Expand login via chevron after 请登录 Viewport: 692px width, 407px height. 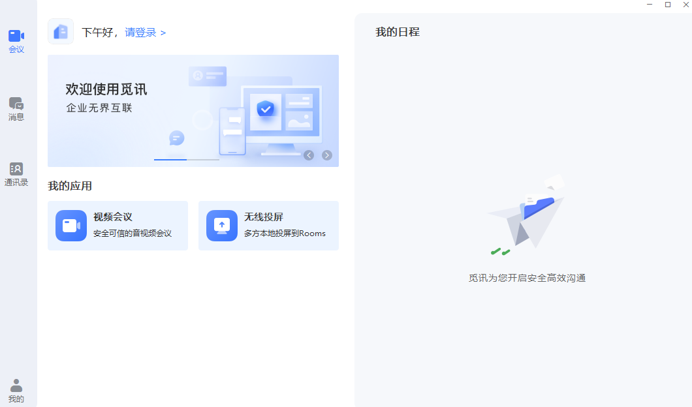(x=163, y=33)
